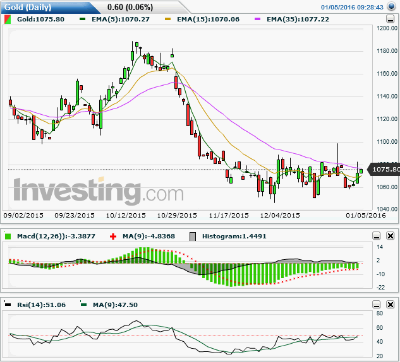Viewport: 400px width, 362px height.
Task: Click the EMA(5):1070.27 label
Action: (121, 20)
